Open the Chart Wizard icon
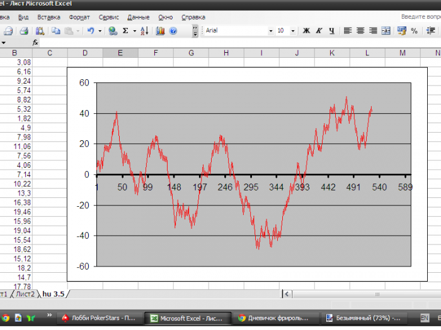This screenshot has height=330, width=441. 160,30
